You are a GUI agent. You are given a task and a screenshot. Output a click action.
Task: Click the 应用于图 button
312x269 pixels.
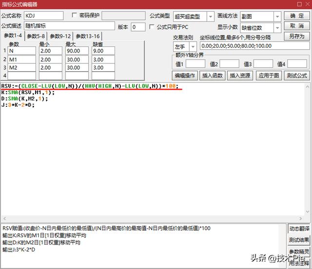point(269,76)
